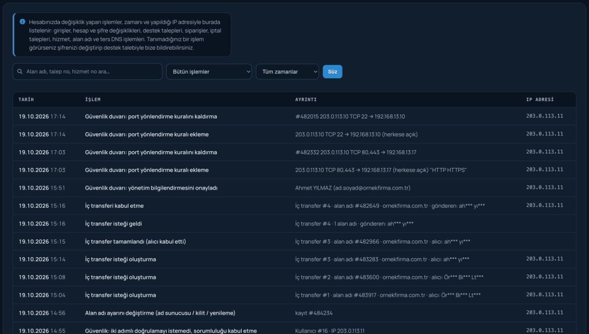The width and height of the screenshot is (589, 334).
Task: Click the "kayıt #484234" detail
Action: tap(314, 313)
